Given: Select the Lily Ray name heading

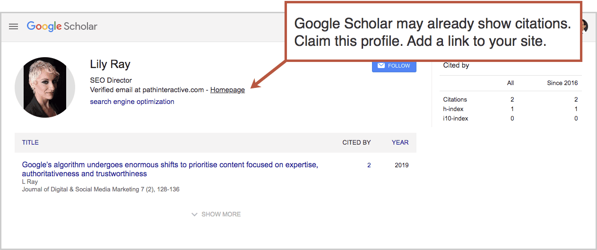Looking at the screenshot, I should 110,65.
